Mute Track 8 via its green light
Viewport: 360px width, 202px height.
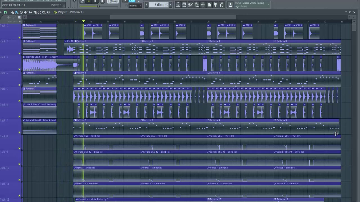19,148
